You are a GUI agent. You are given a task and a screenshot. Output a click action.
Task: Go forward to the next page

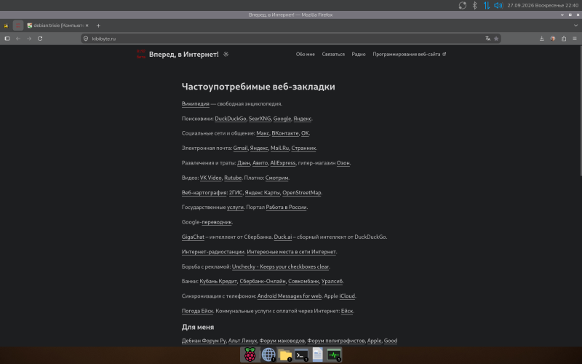coord(29,39)
